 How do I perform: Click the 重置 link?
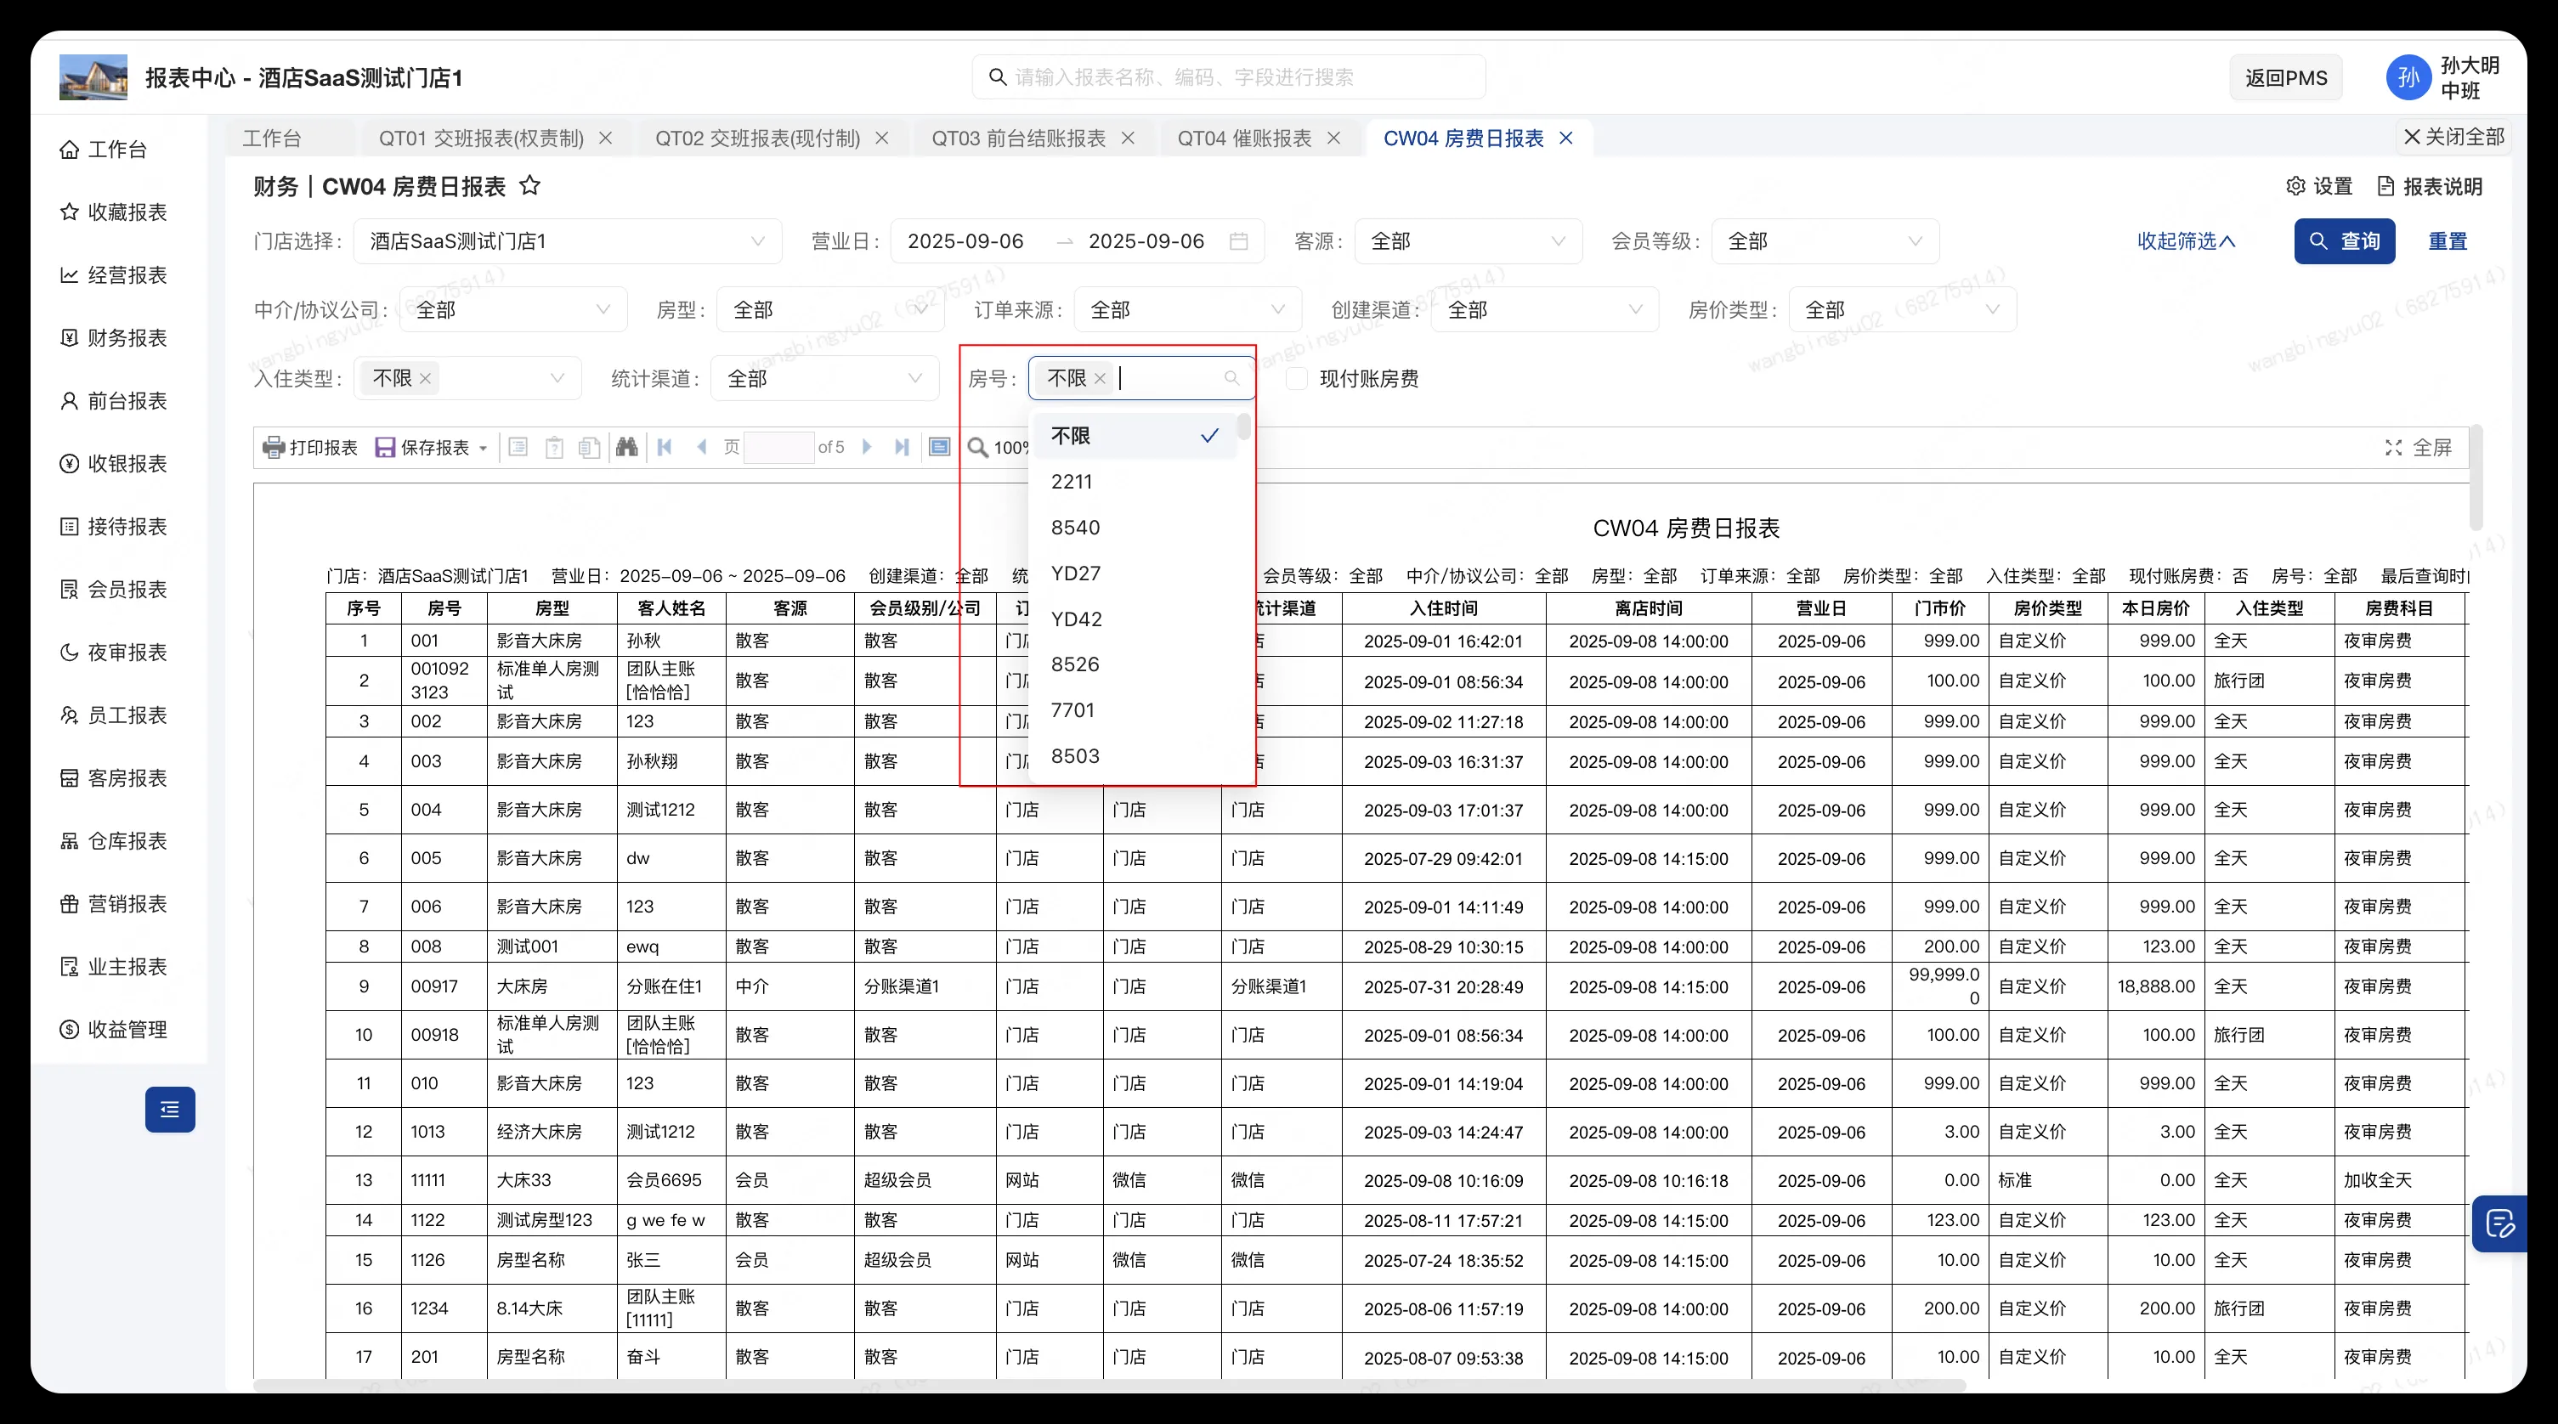tap(2448, 241)
